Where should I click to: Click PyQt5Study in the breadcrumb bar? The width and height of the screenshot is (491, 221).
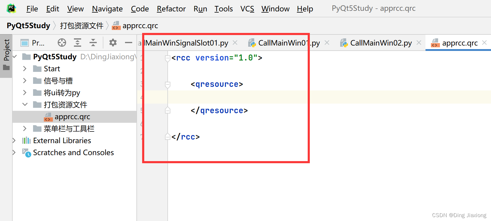[28, 26]
